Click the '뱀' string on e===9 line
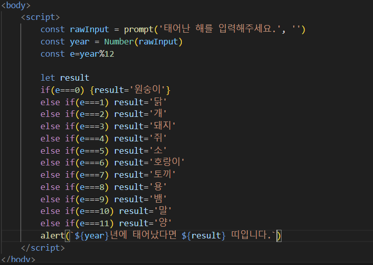This screenshot has width=373, height=265. [158, 199]
